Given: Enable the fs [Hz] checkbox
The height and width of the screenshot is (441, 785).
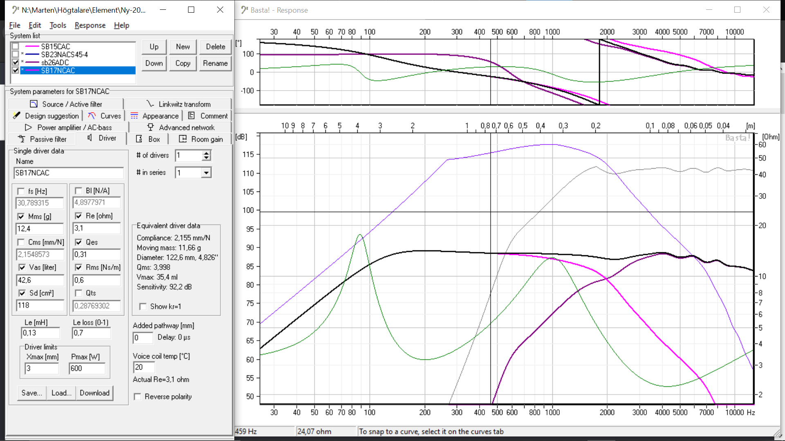Looking at the screenshot, I should [x=21, y=191].
